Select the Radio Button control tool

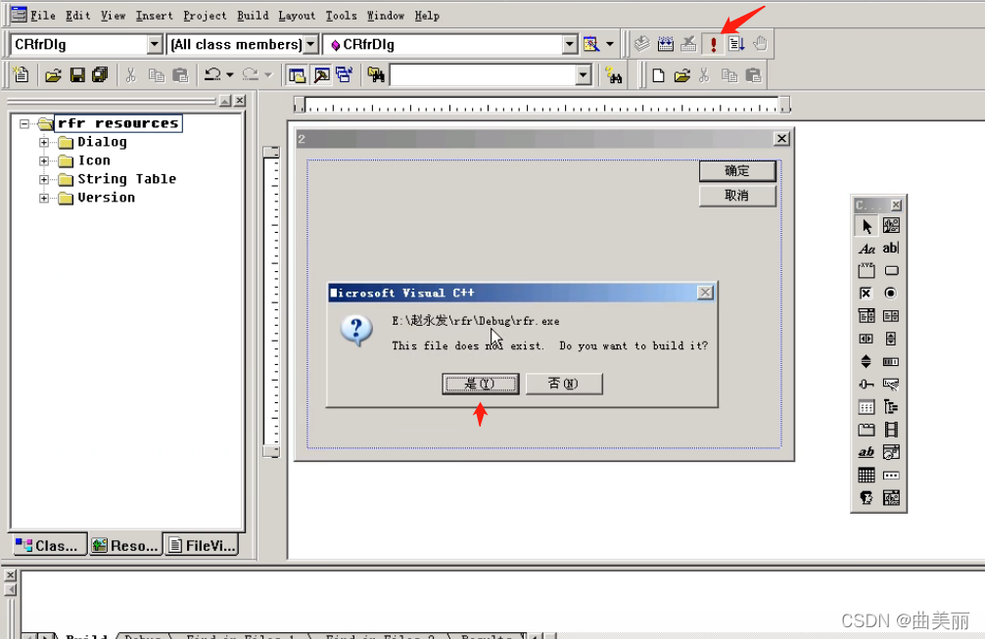[891, 294]
